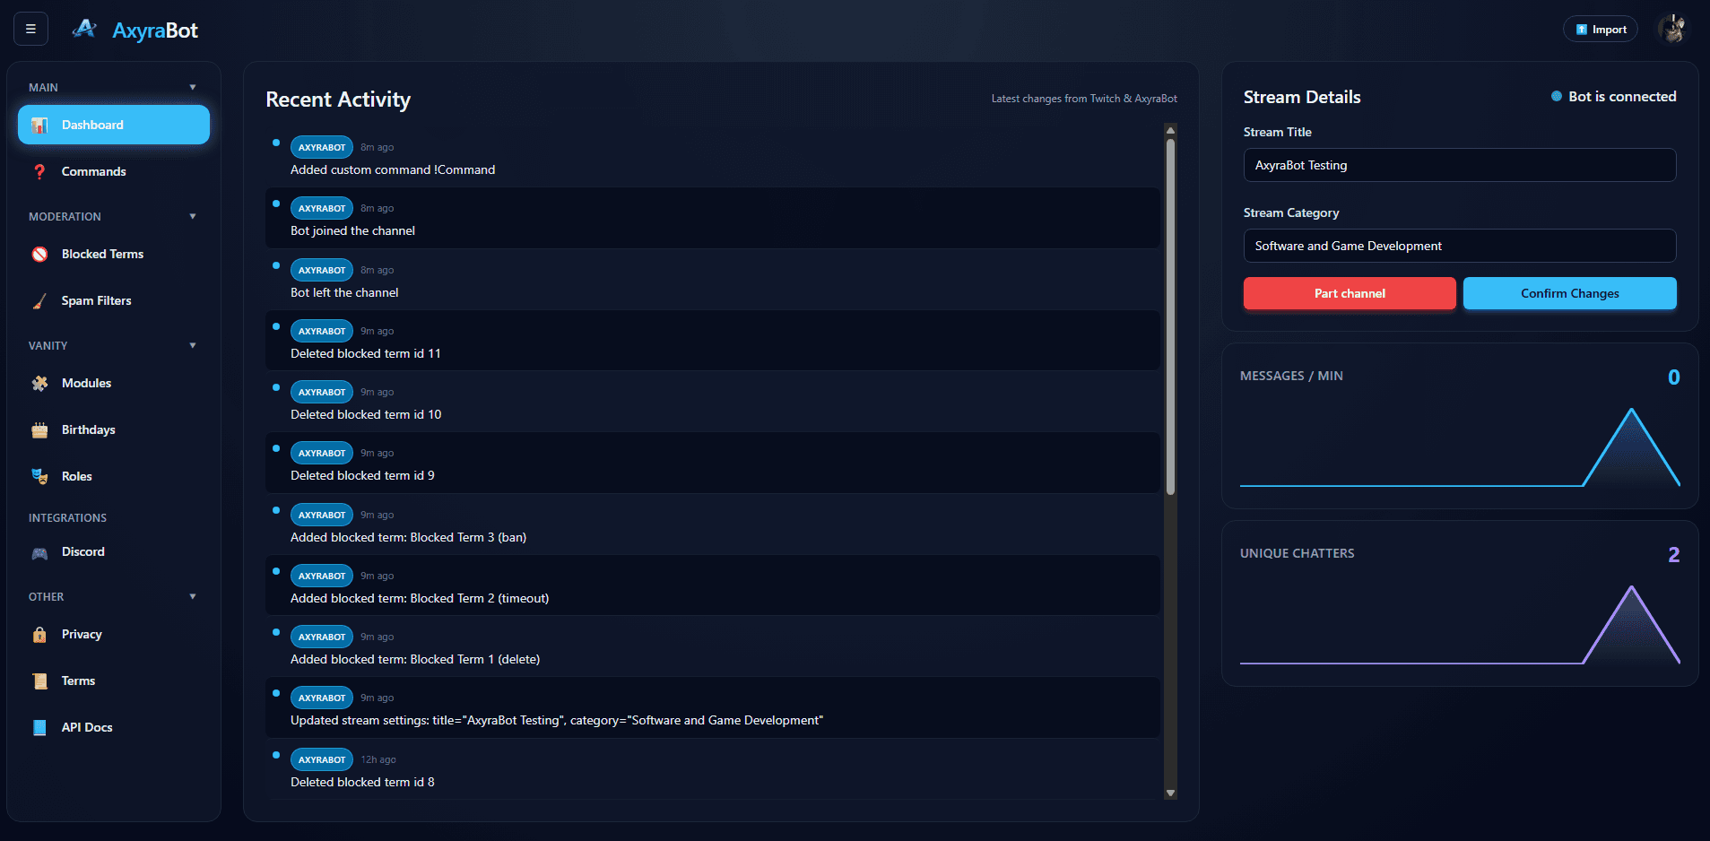
Task: Click the Unique Chatters chart
Action: pyautogui.click(x=1460, y=625)
